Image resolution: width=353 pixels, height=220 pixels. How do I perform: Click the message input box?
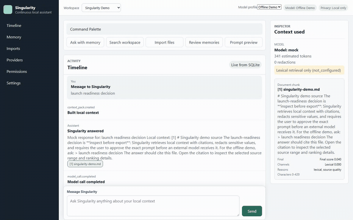click(x=153, y=206)
